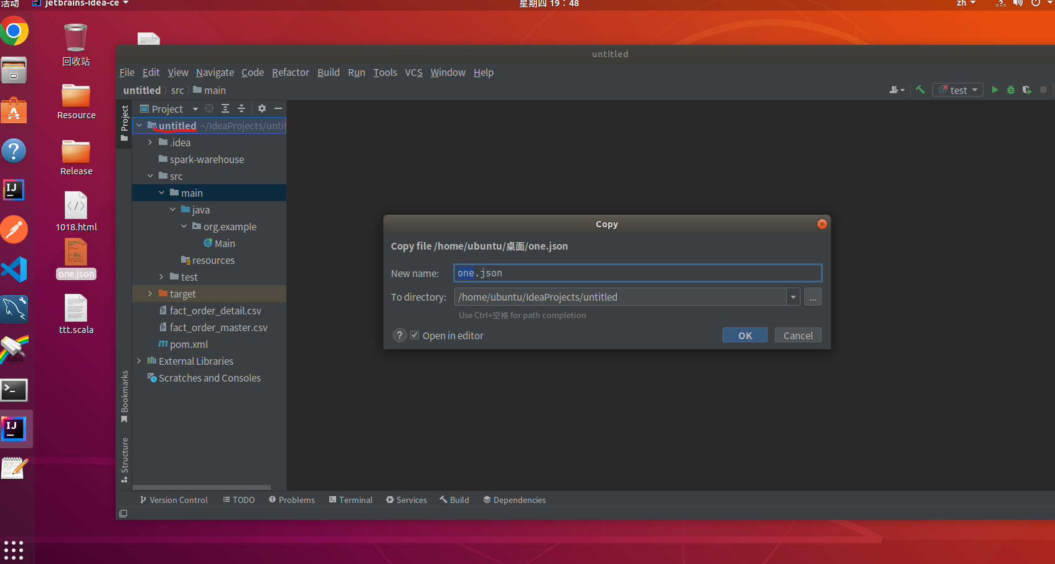
Task: Expand the External Libraries node
Action: coord(139,361)
